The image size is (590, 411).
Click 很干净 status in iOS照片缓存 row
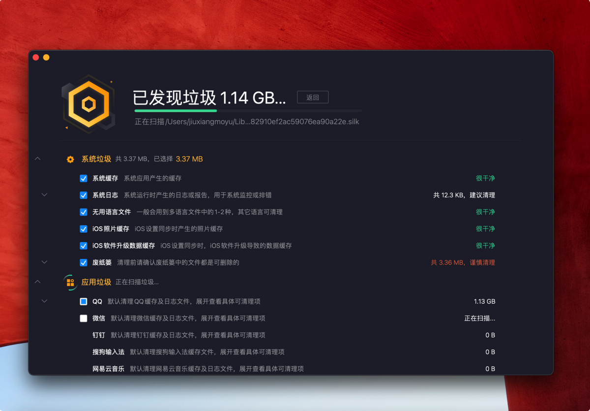pos(485,229)
